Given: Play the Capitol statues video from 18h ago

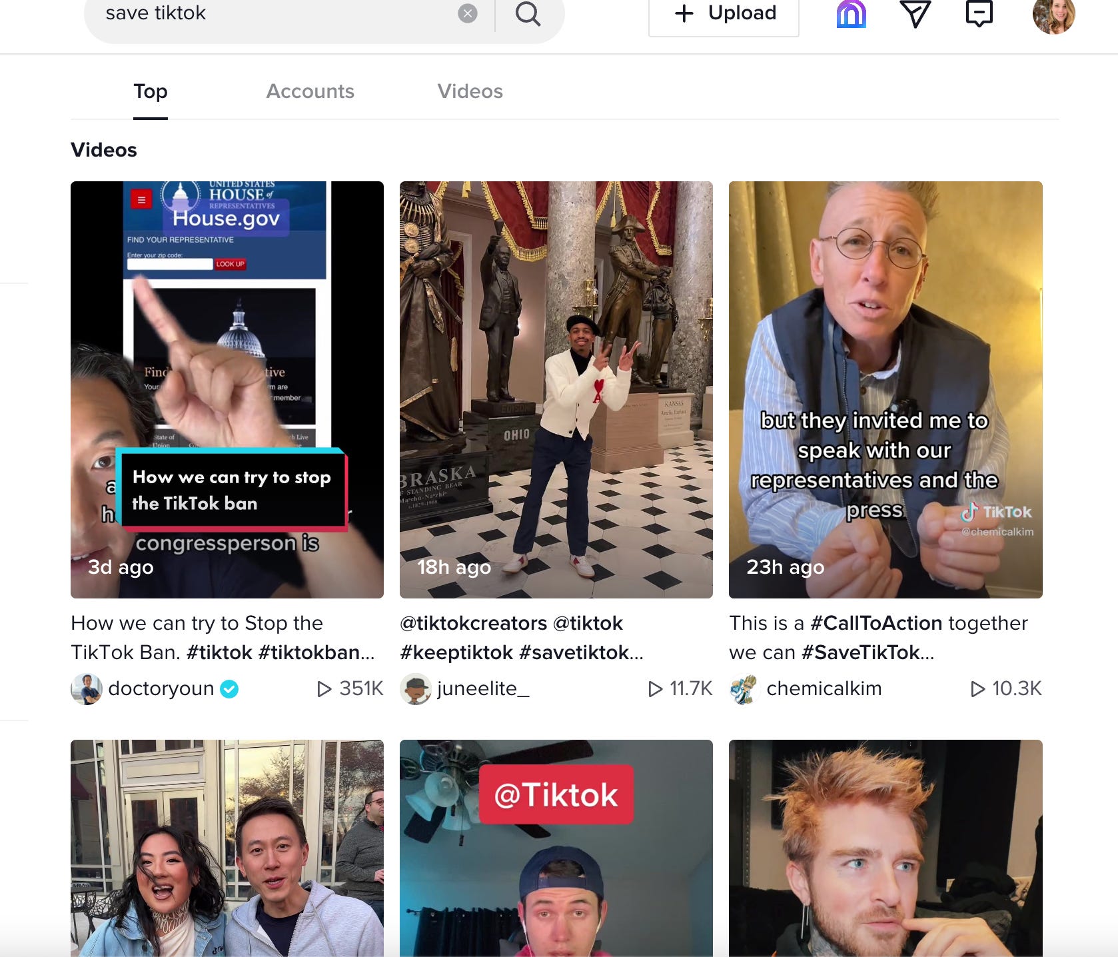Looking at the screenshot, I should (x=556, y=389).
